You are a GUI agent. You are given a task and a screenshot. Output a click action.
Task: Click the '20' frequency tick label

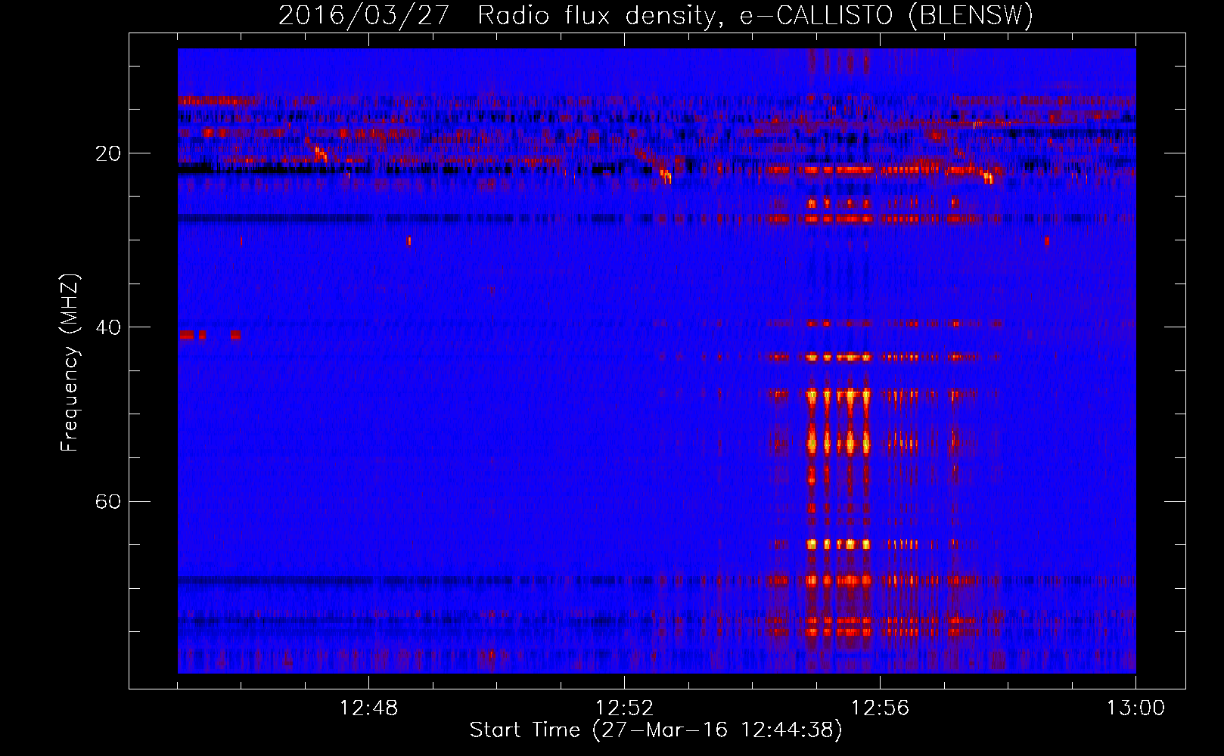tap(108, 153)
